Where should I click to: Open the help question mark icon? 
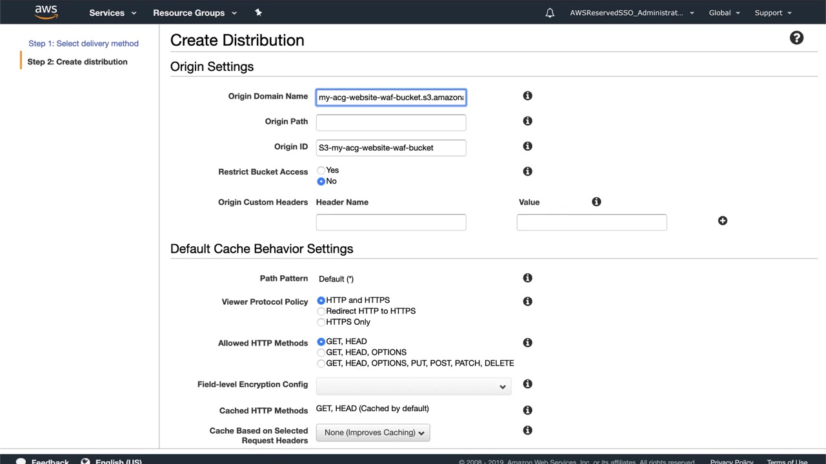(796, 38)
